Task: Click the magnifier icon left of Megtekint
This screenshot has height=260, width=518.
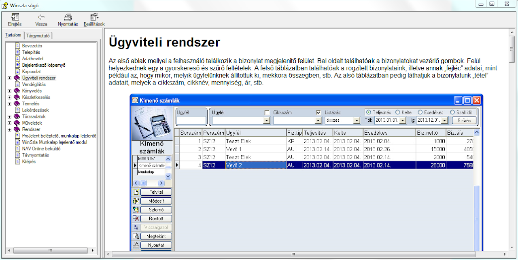Action: pyautogui.click(x=136, y=236)
